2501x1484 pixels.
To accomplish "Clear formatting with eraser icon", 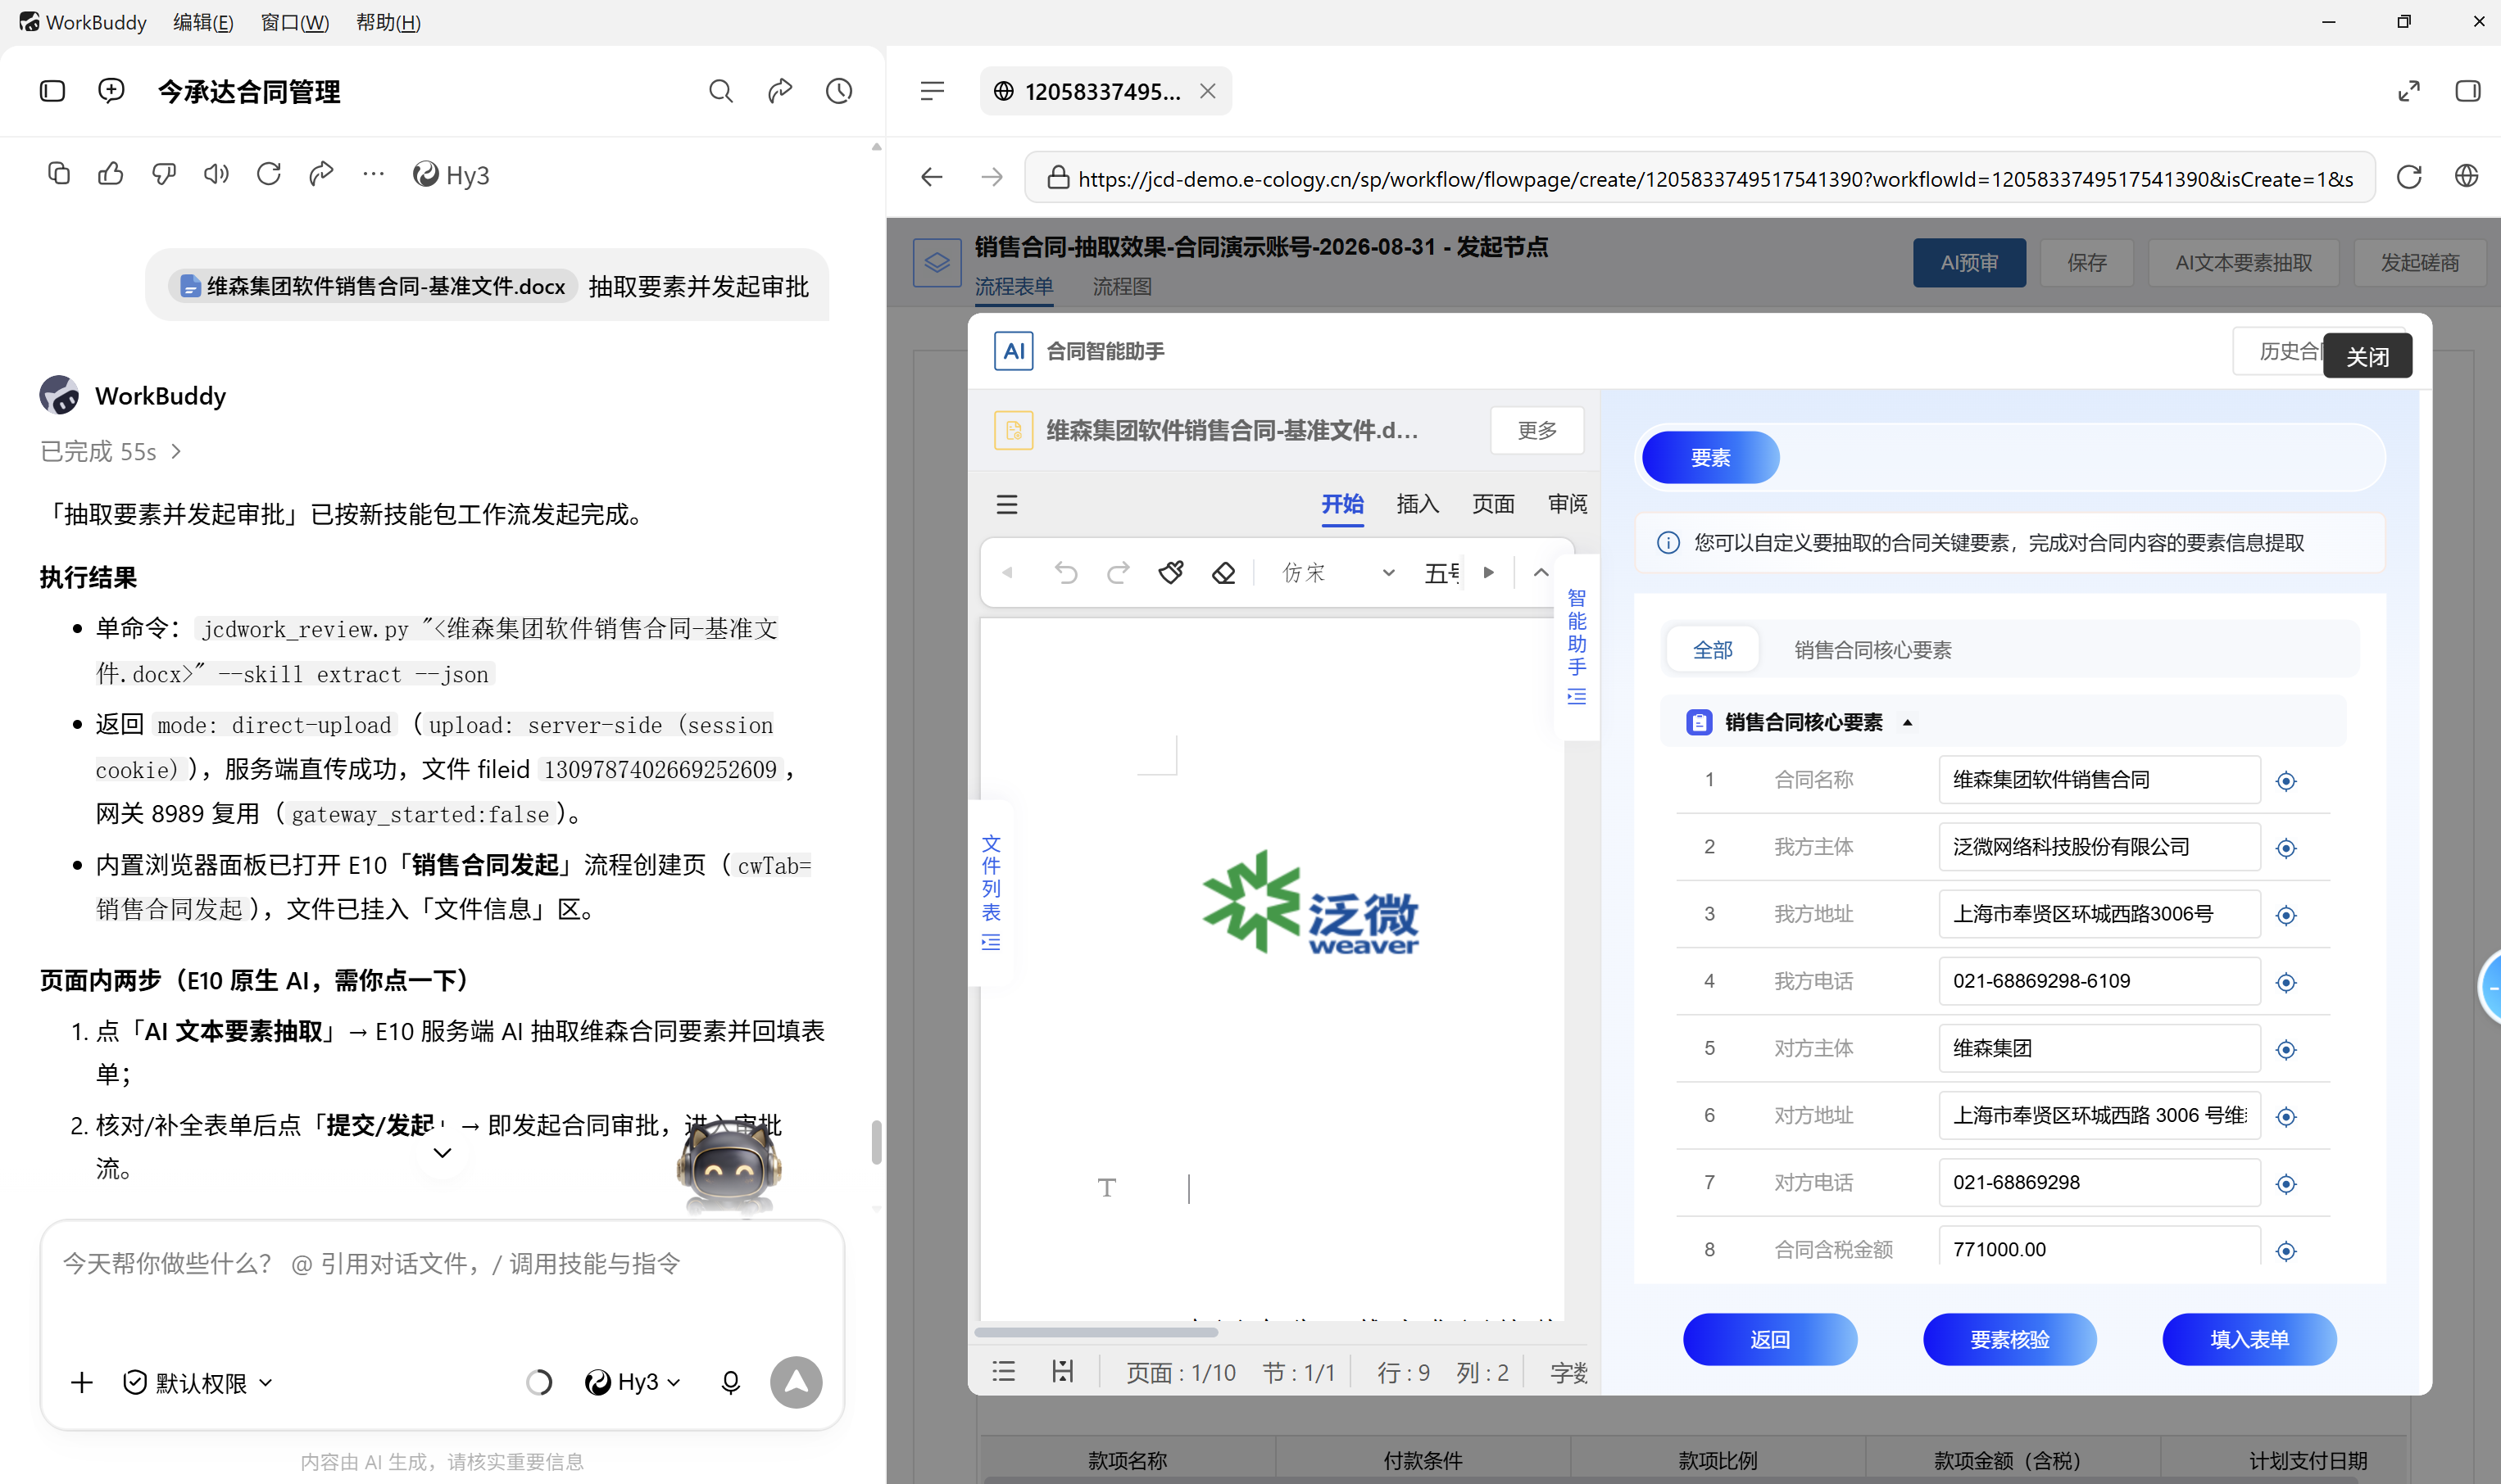I will pyautogui.click(x=1223, y=572).
